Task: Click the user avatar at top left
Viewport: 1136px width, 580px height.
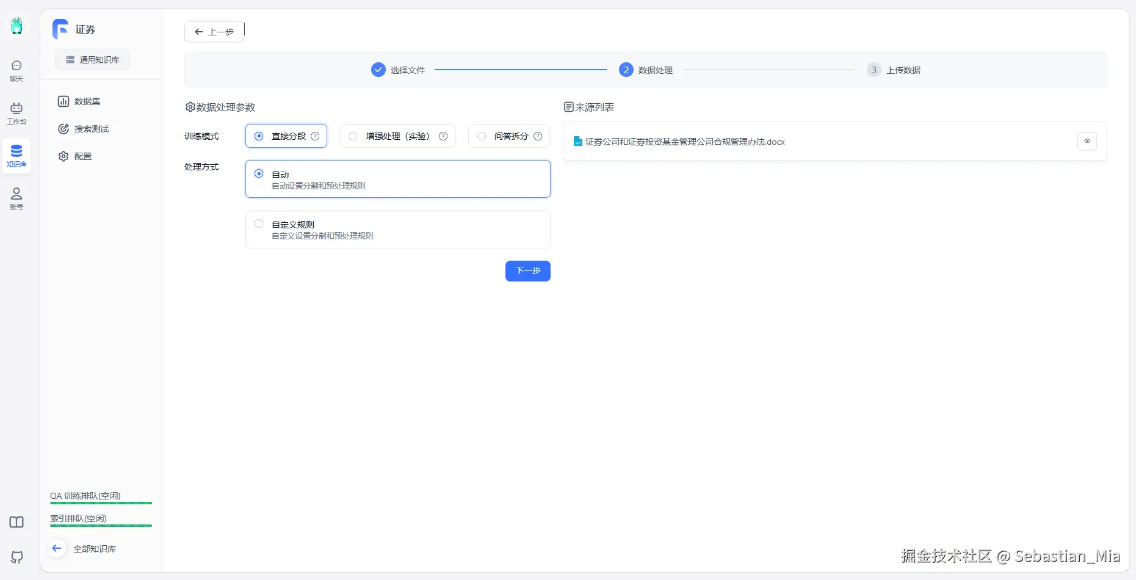Action: click(x=16, y=26)
